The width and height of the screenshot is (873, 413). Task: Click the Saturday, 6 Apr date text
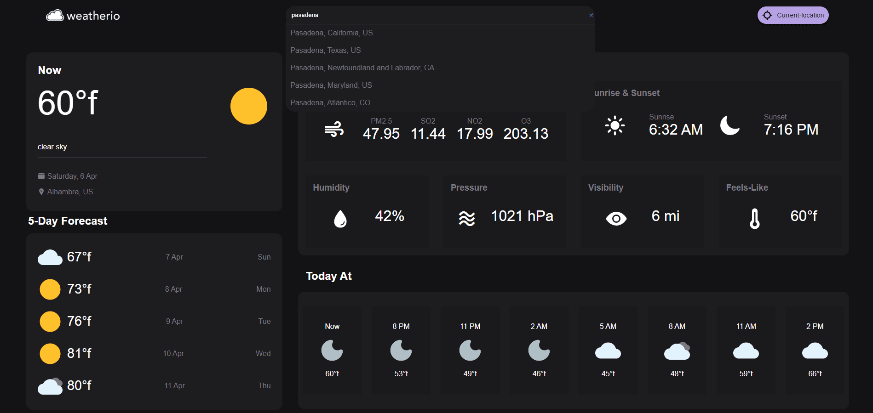pyautogui.click(x=72, y=176)
